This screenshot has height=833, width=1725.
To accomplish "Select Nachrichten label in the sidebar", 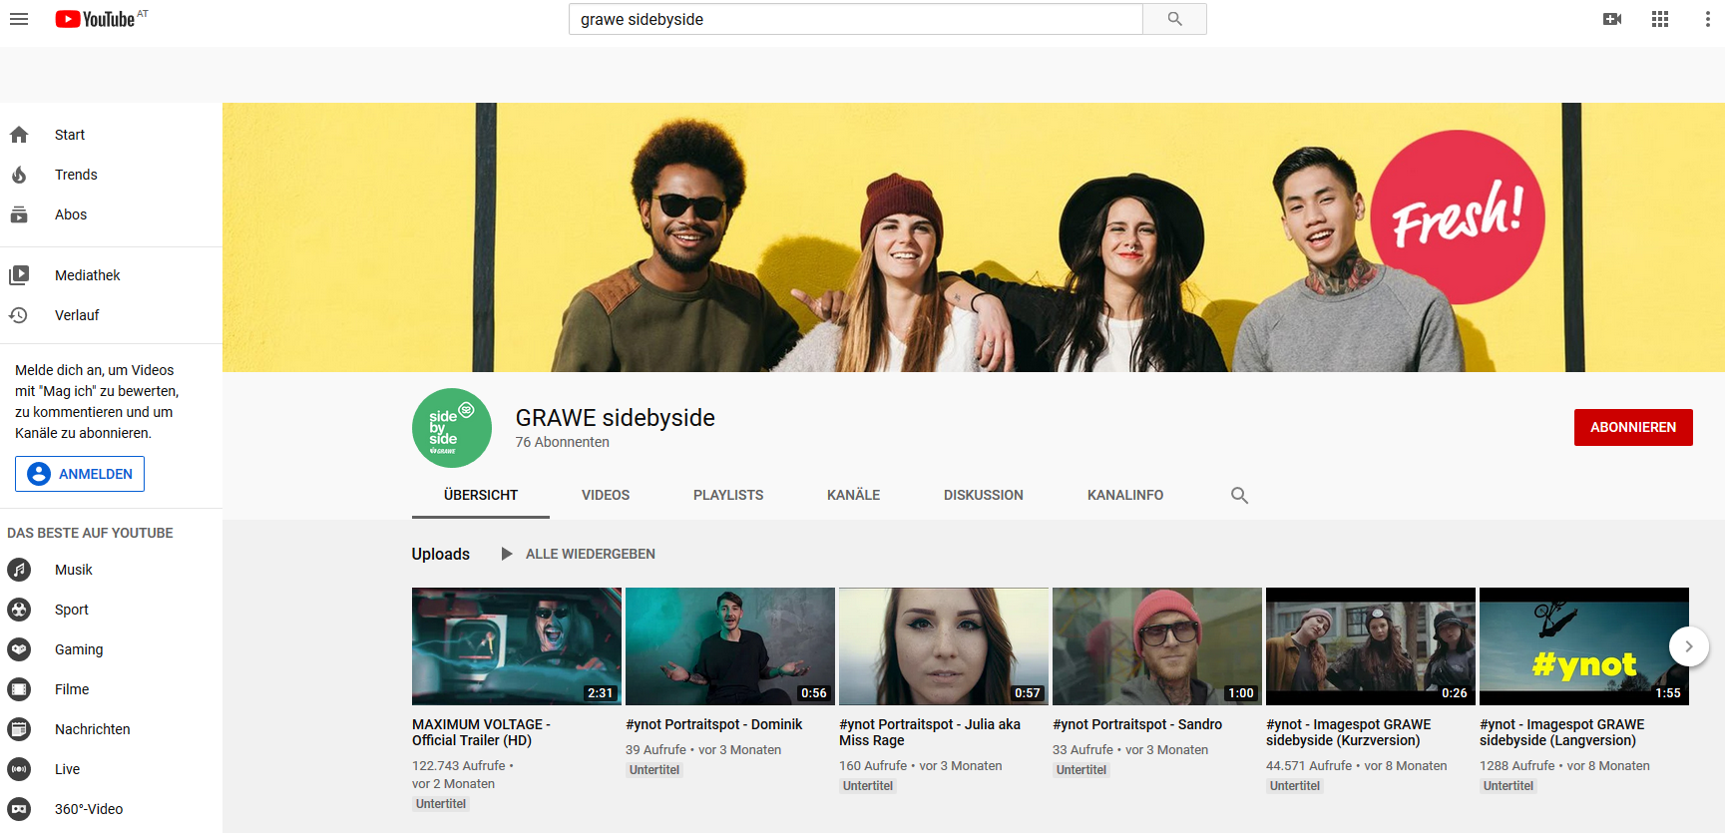I will [x=93, y=729].
